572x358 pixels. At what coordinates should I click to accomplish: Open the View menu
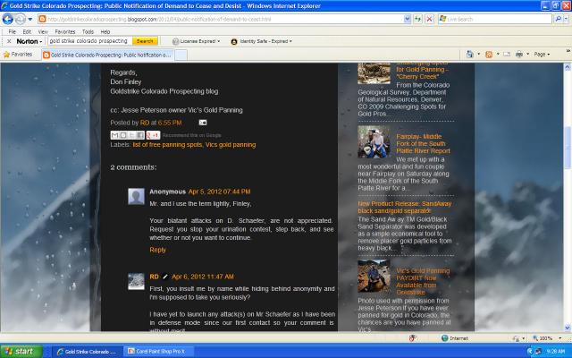point(43,32)
